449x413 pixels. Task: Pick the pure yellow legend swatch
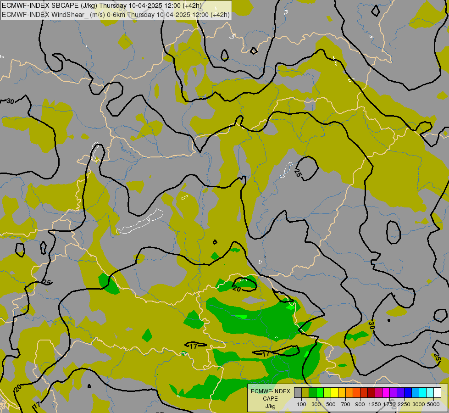pos(334,392)
